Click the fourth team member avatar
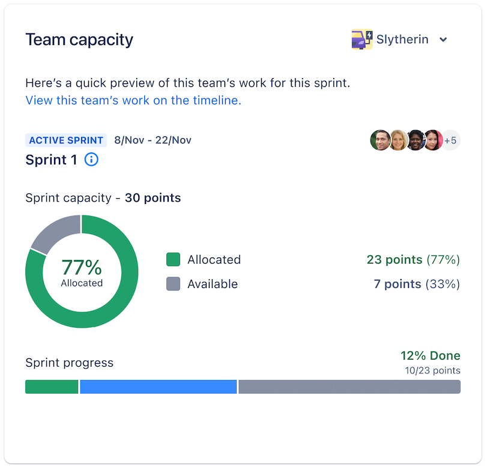 tap(433, 140)
